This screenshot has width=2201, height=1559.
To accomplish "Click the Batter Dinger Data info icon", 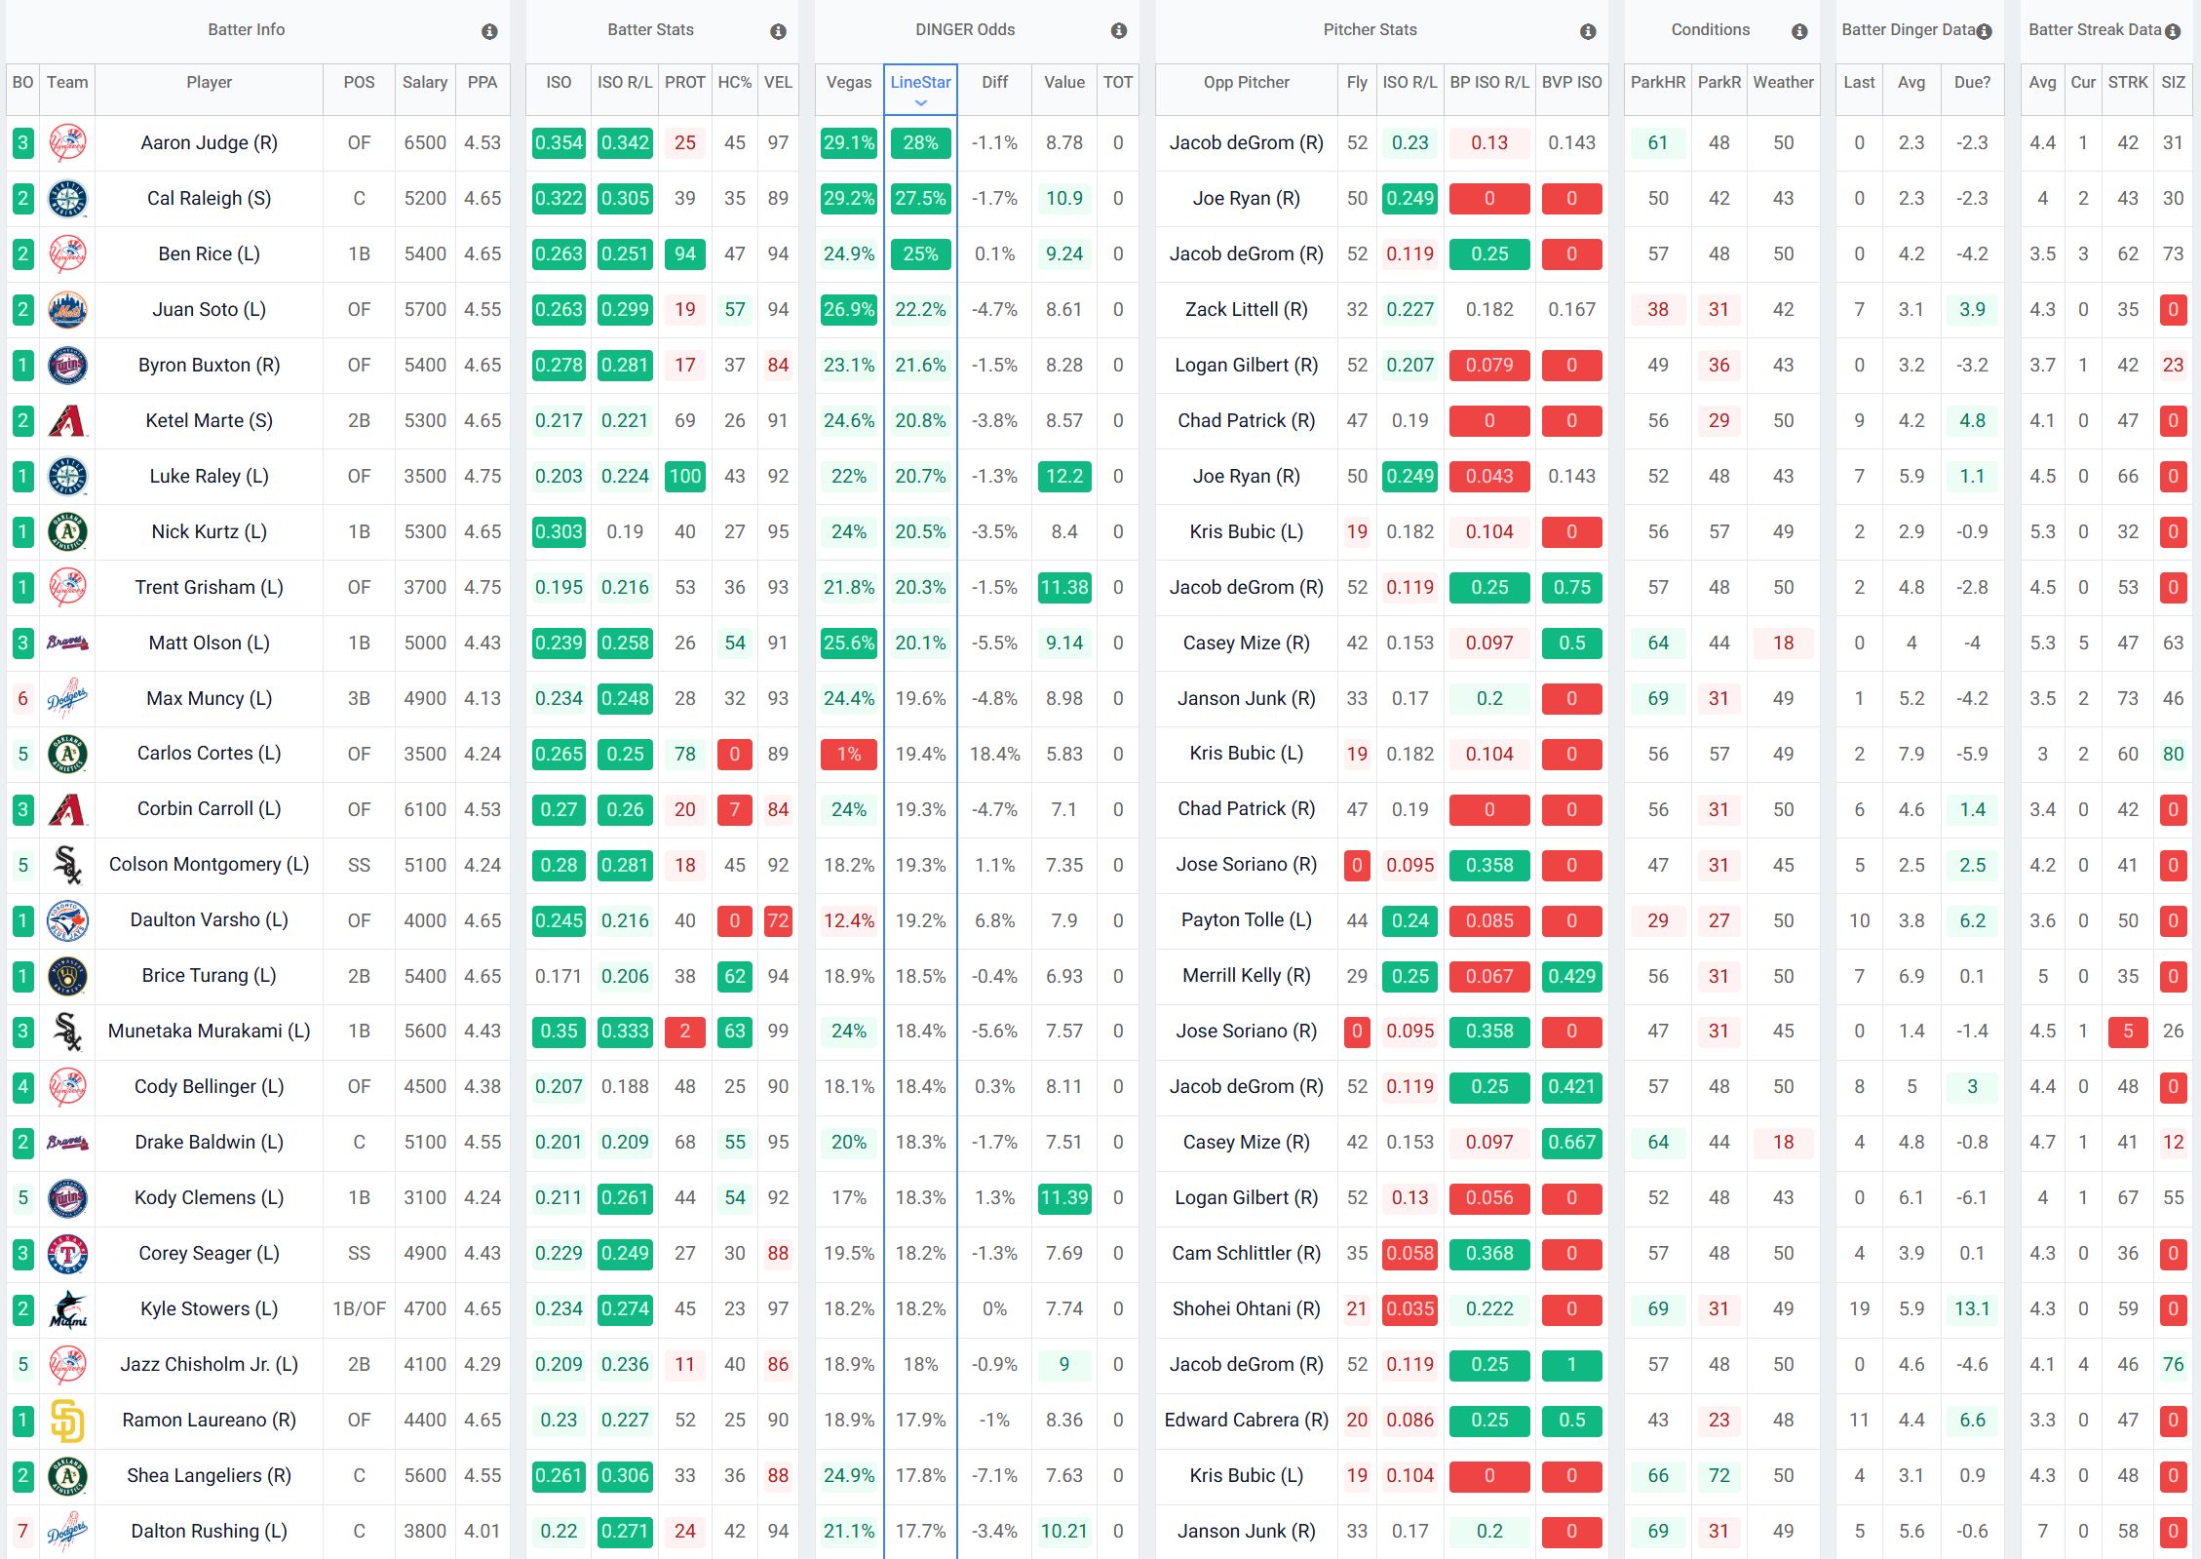I will 1985,32.
